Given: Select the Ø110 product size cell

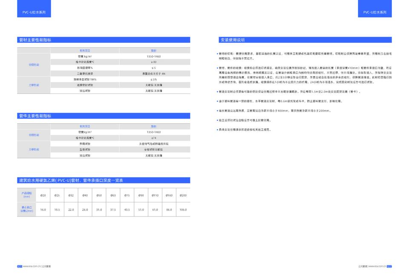Looking at the screenshot, I should (155, 195).
